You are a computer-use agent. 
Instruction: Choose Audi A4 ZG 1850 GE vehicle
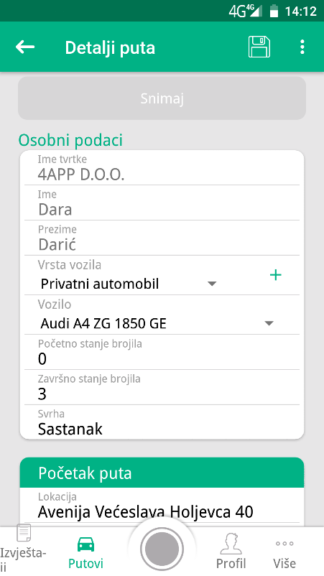pyautogui.click(x=103, y=323)
